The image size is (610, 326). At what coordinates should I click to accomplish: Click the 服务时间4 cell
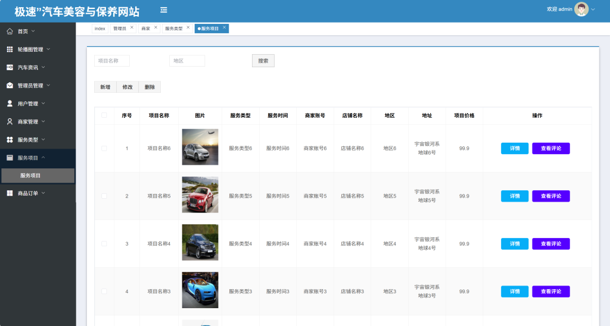[278, 244]
